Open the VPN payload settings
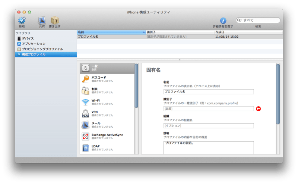This screenshot has height=184, width=298. (86, 113)
